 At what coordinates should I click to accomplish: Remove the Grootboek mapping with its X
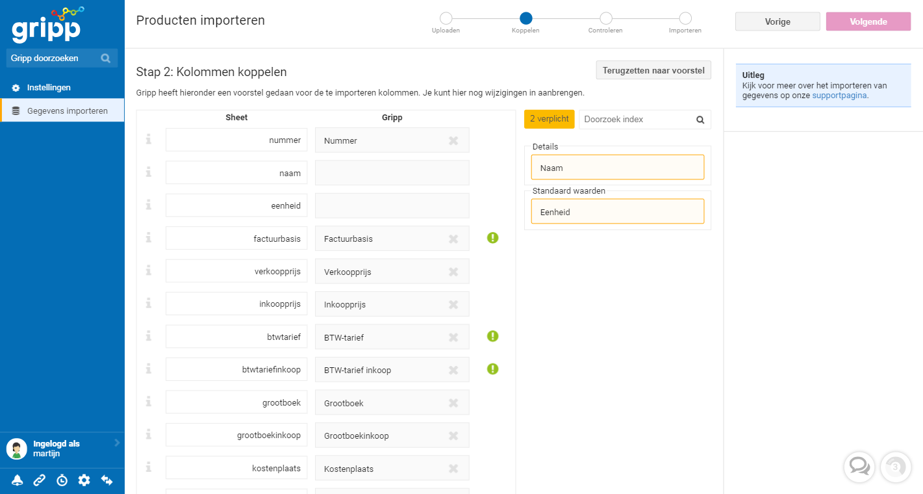click(453, 403)
